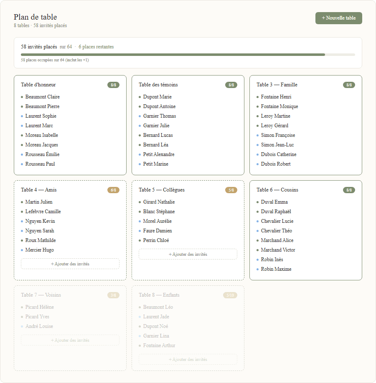
Task: Click the blue dot beside Nguyen Kevin
Action: coord(22,221)
